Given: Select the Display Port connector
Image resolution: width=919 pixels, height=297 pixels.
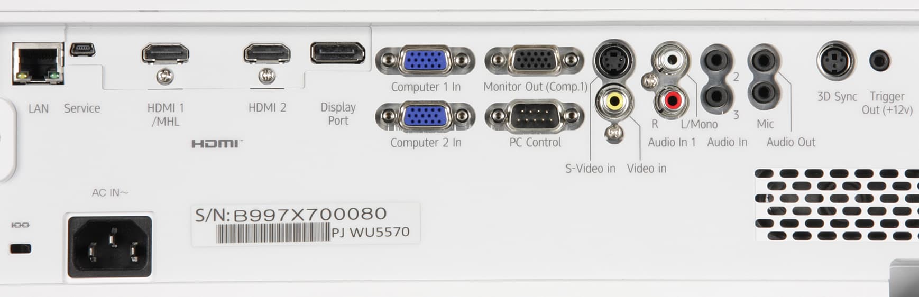Looking at the screenshot, I should (338, 53).
